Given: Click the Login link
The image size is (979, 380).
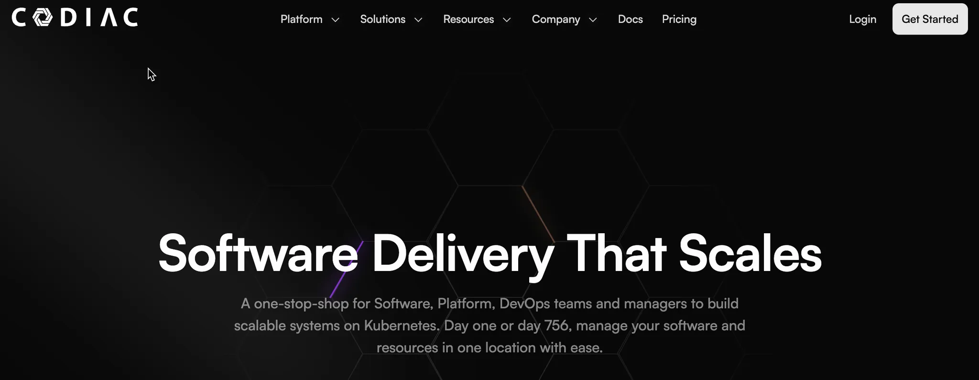Looking at the screenshot, I should click(x=862, y=19).
